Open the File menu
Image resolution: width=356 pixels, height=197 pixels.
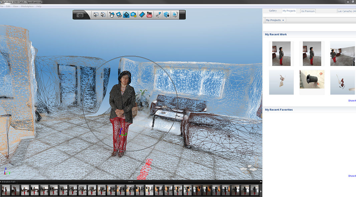[2, 6]
